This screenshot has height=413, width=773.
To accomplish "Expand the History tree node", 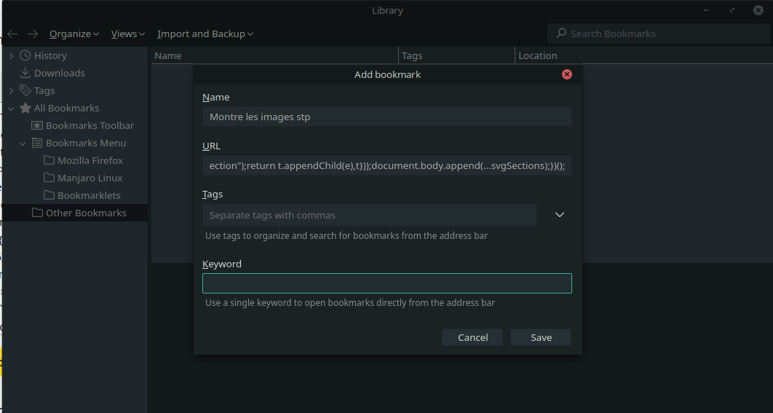I will tap(11, 55).
